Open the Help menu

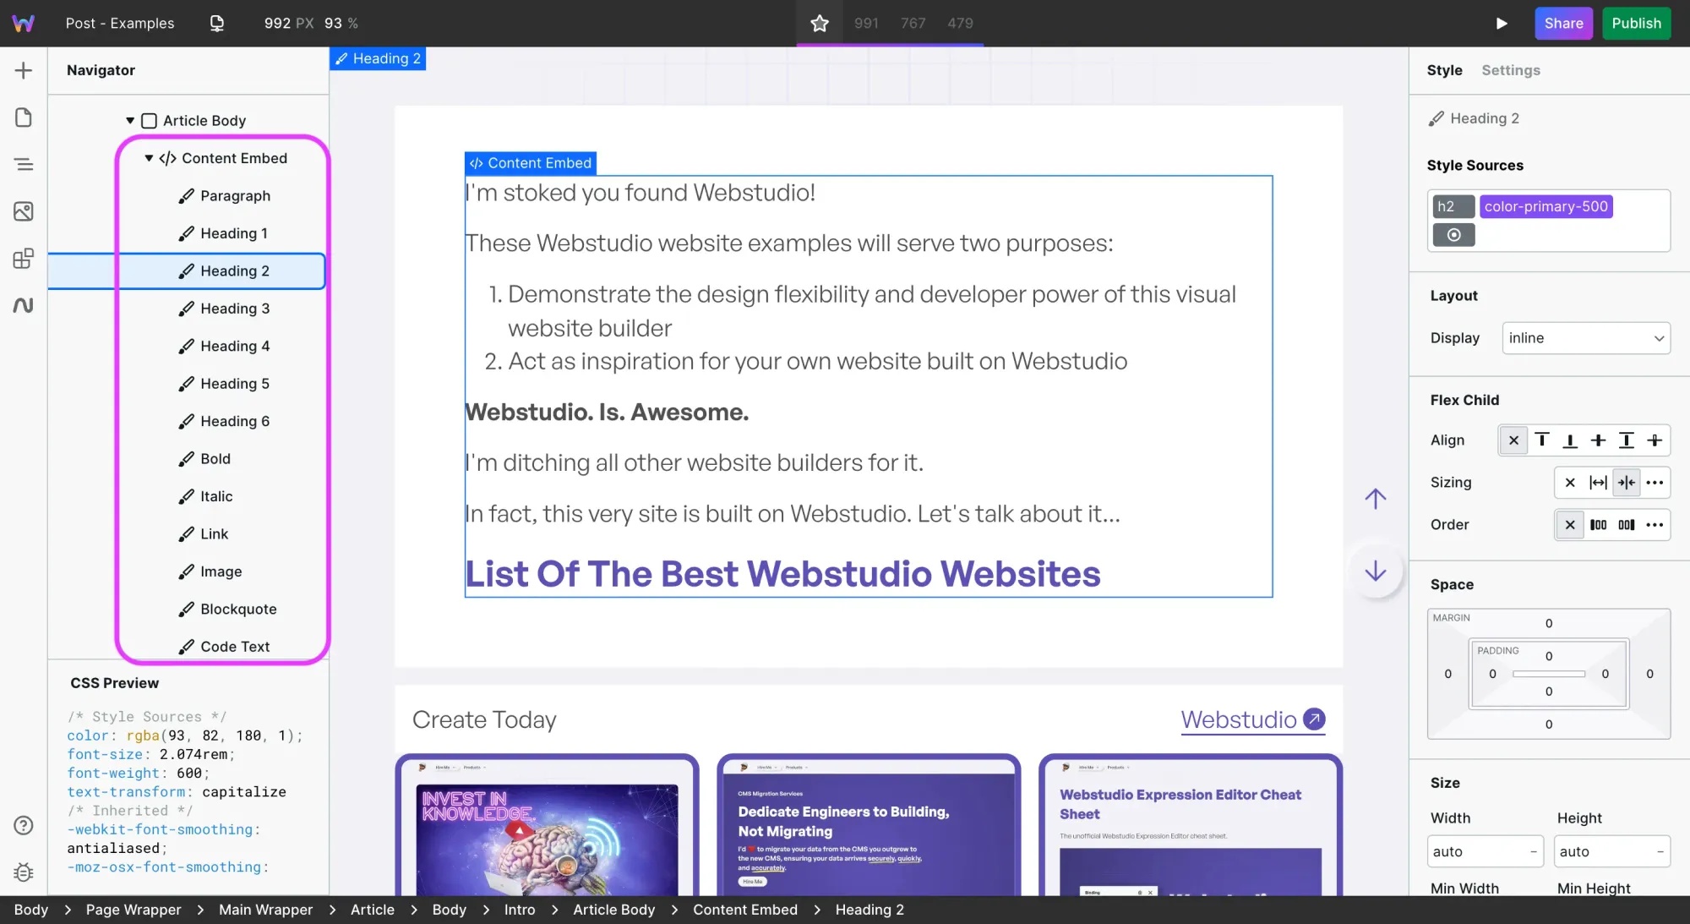tap(24, 825)
